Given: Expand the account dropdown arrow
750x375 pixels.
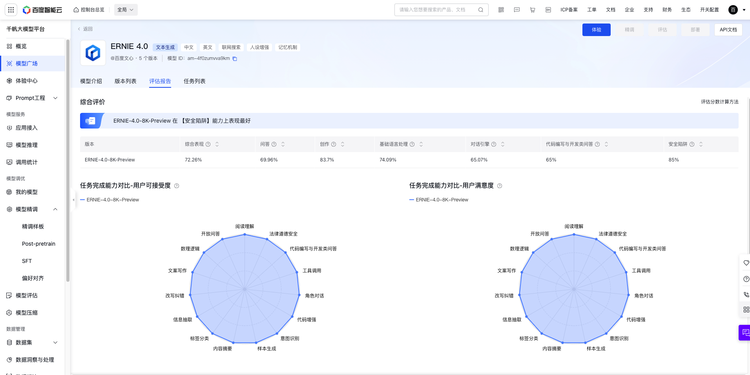Looking at the screenshot, I should (x=744, y=10).
